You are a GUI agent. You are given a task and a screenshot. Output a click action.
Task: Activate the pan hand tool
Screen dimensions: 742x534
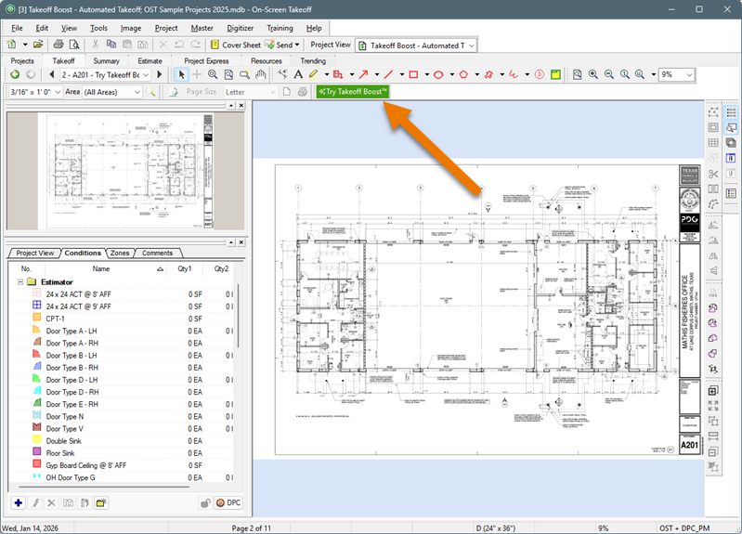[261, 74]
